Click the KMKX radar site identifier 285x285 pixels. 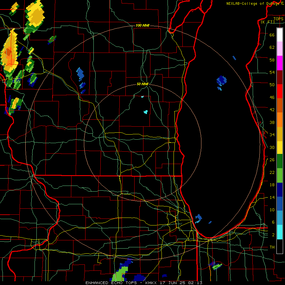152,283
